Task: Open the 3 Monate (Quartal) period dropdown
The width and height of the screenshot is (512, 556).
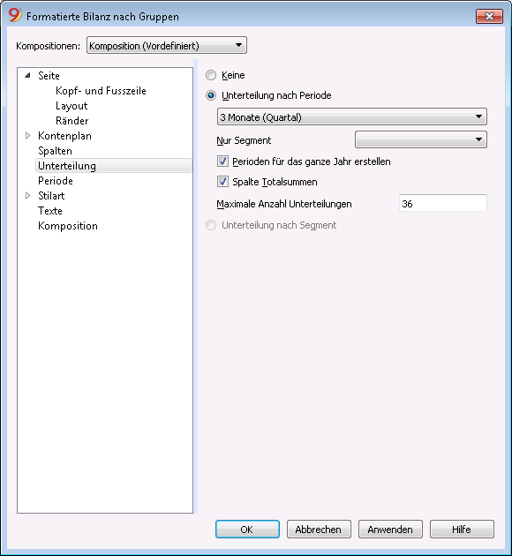Action: pyautogui.click(x=351, y=117)
